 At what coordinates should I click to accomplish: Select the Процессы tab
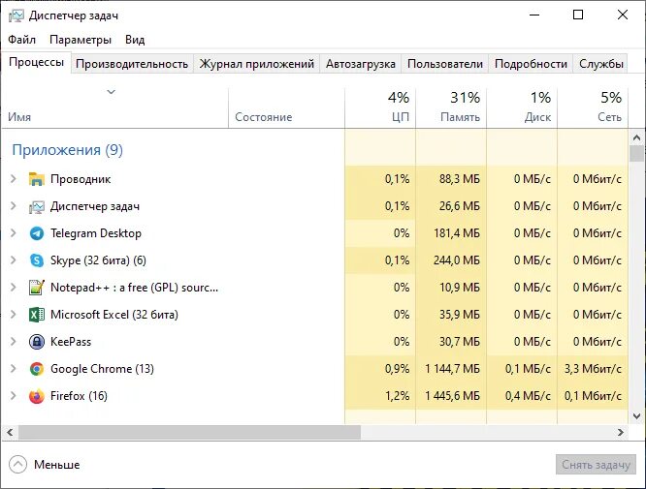coord(36,63)
